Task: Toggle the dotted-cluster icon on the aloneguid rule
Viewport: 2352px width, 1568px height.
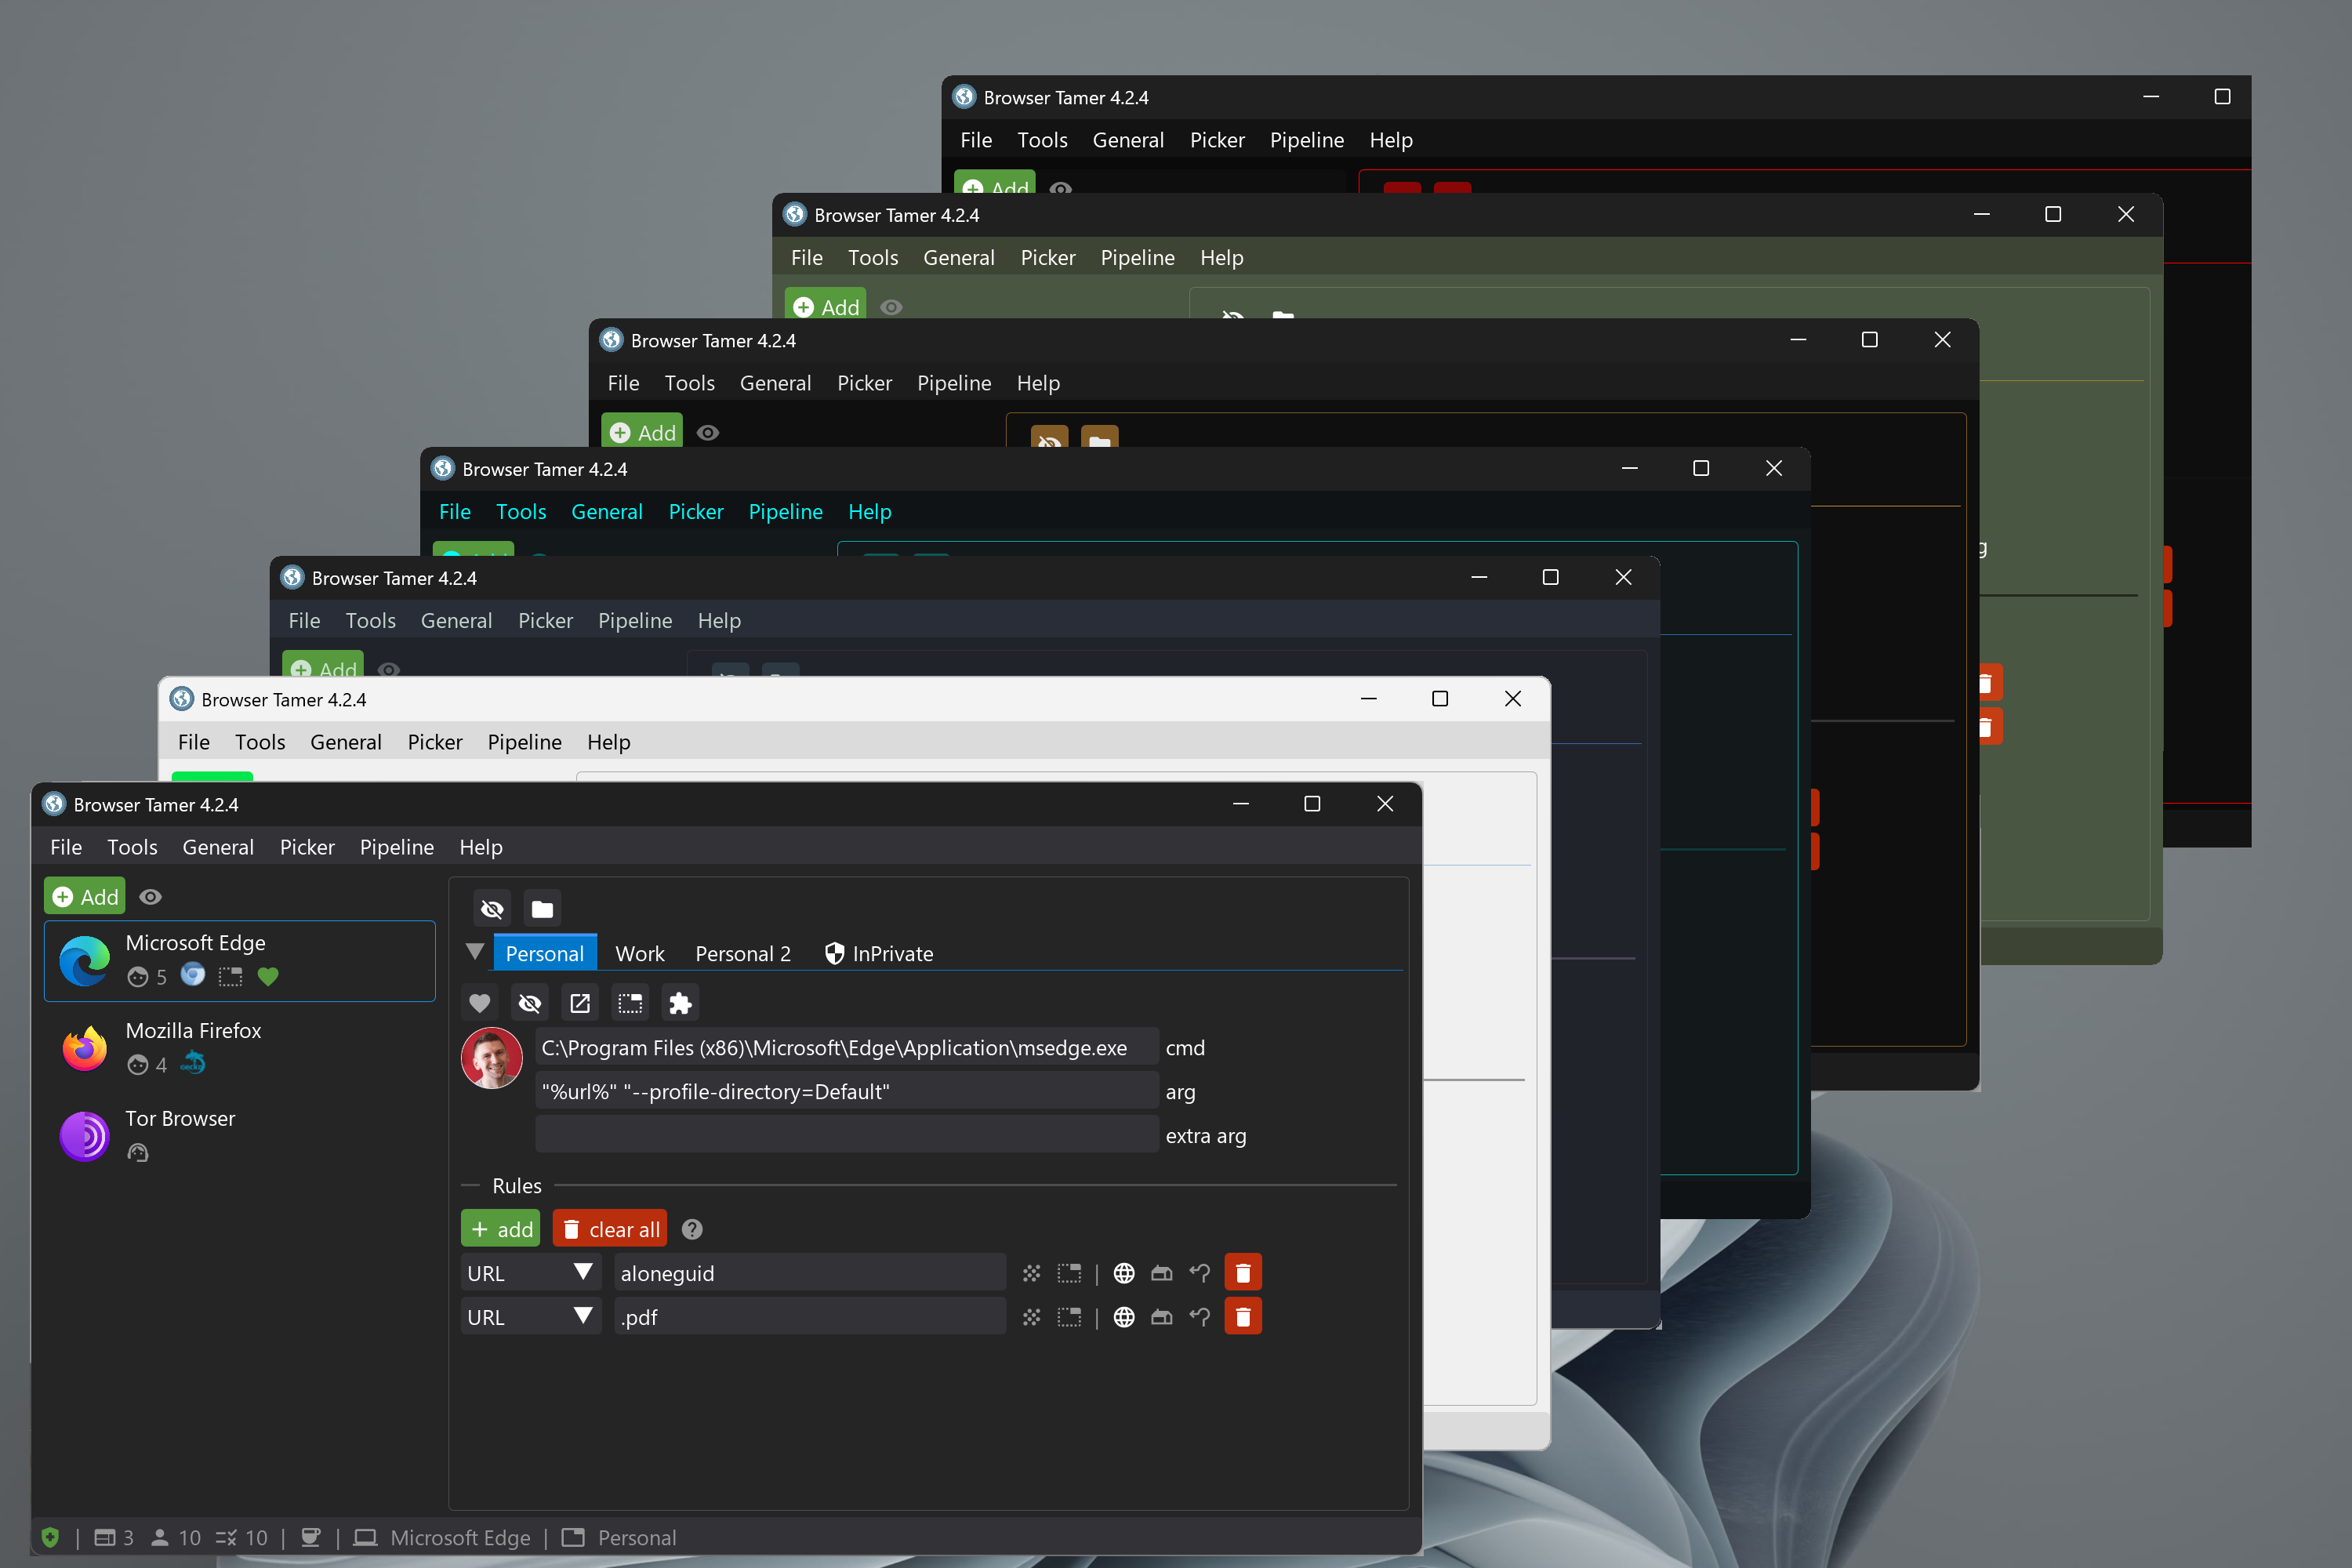Action: (1032, 1273)
